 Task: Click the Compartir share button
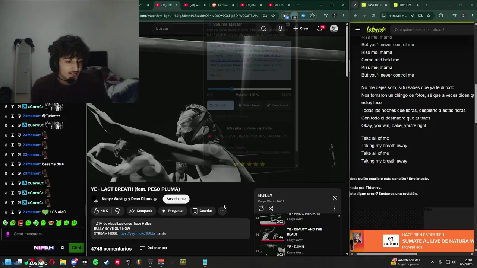141,211
